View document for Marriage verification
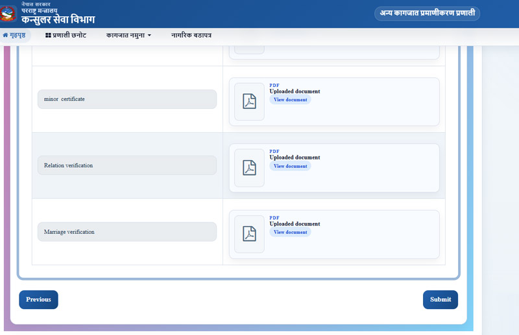The image size is (519, 335). tap(290, 232)
